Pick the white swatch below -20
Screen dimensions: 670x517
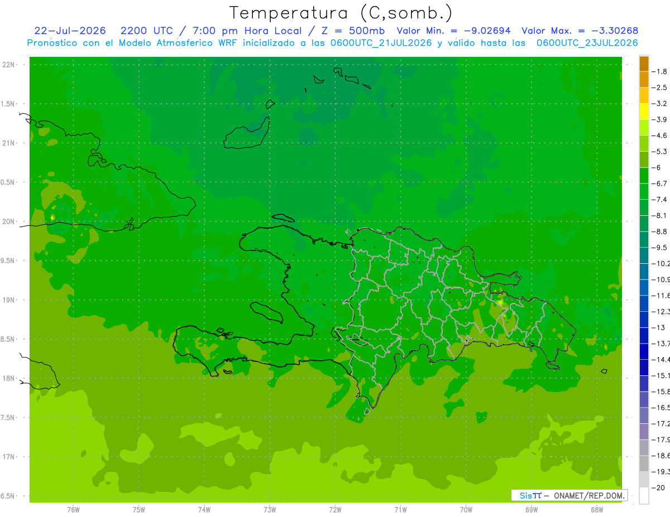644,495
